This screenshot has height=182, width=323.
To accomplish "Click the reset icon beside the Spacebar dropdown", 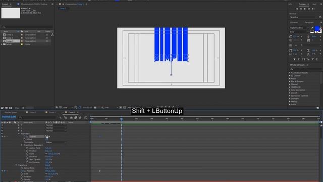I will pyautogui.click(x=320, y=17).
